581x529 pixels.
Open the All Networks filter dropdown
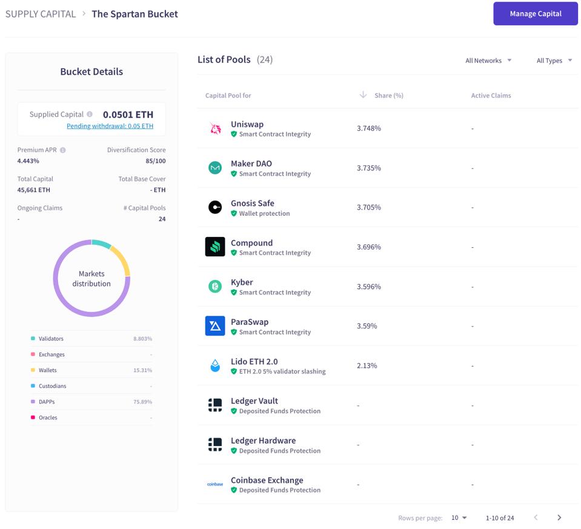point(488,61)
